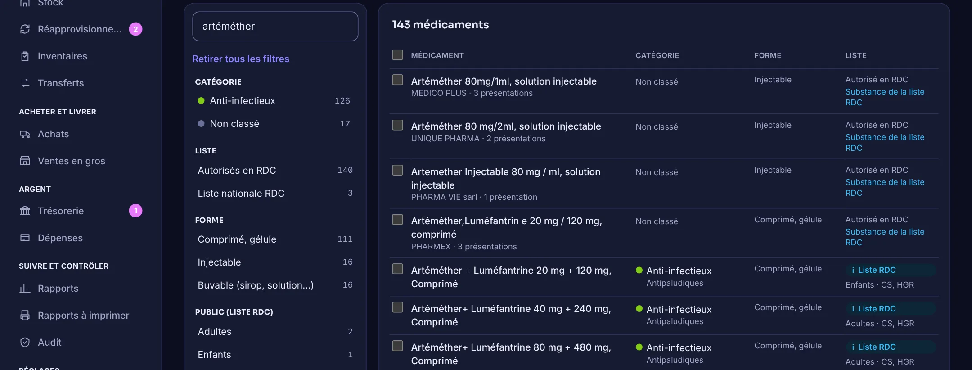Navigate to Audit page
The width and height of the screenshot is (972, 370).
[49, 343]
